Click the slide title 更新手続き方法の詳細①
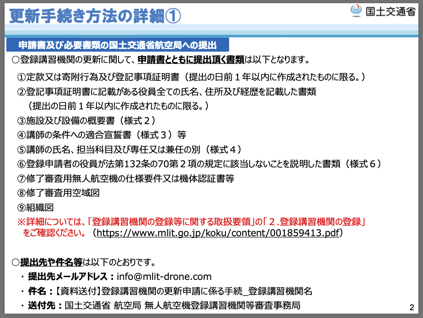This screenshot has width=423, height=318. [x=95, y=16]
